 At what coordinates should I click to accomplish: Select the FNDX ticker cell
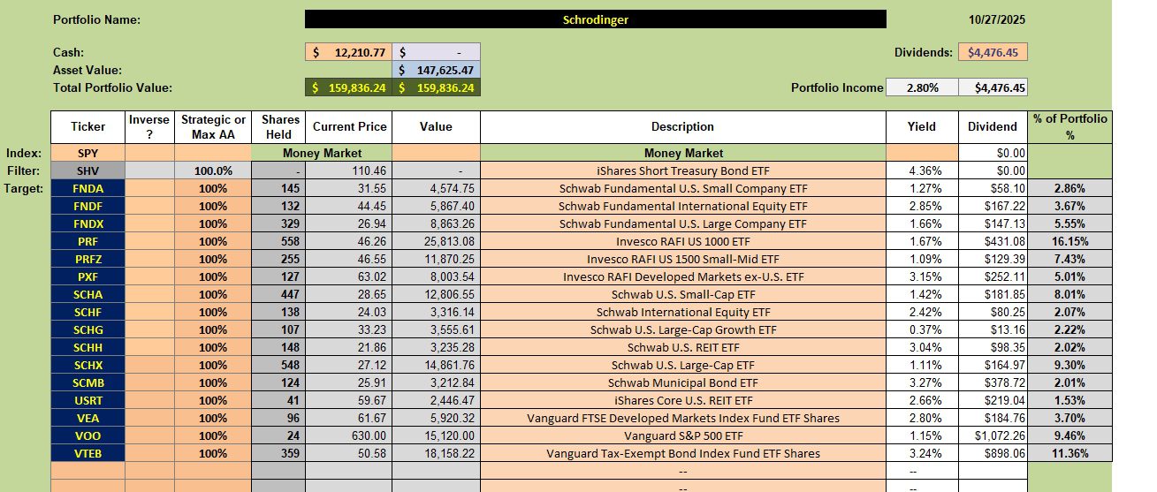(x=88, y=223)
